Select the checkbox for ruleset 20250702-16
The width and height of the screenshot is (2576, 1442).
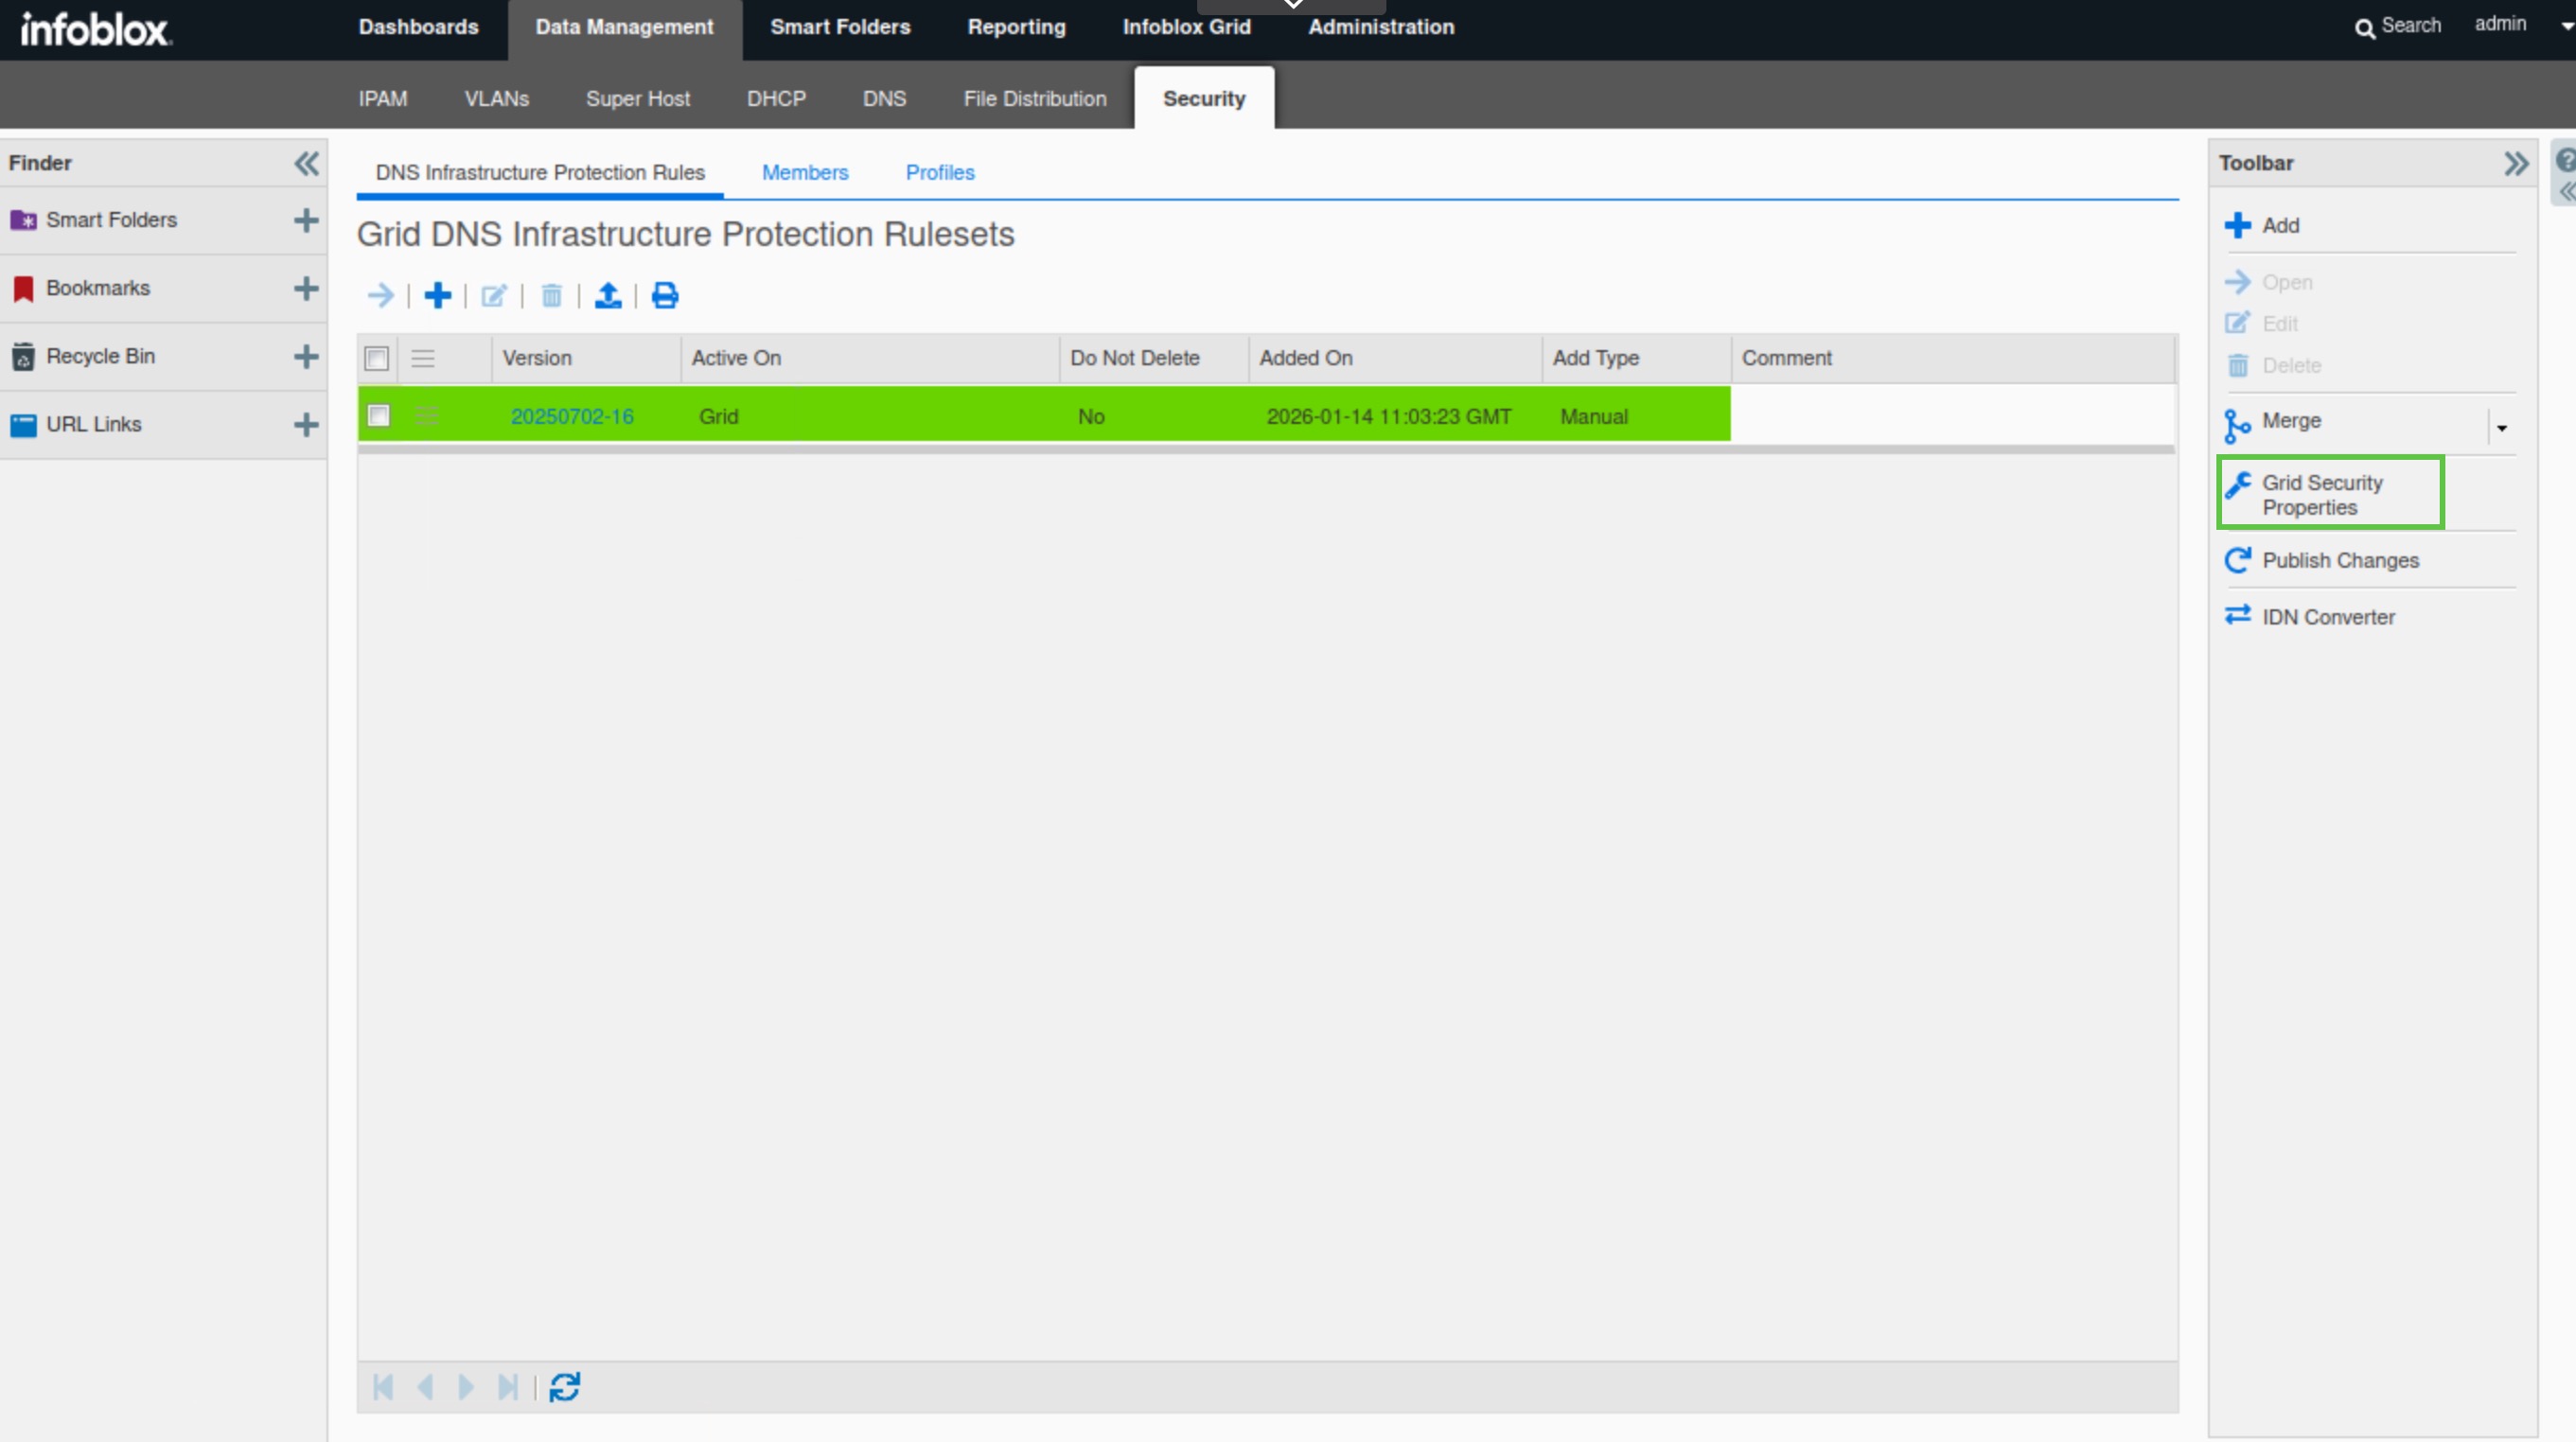tap(379, 415)
